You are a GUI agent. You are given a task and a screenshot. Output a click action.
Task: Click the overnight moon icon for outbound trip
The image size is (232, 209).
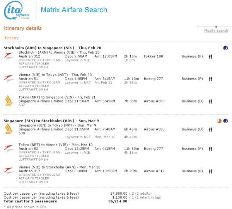coord(225,48)
